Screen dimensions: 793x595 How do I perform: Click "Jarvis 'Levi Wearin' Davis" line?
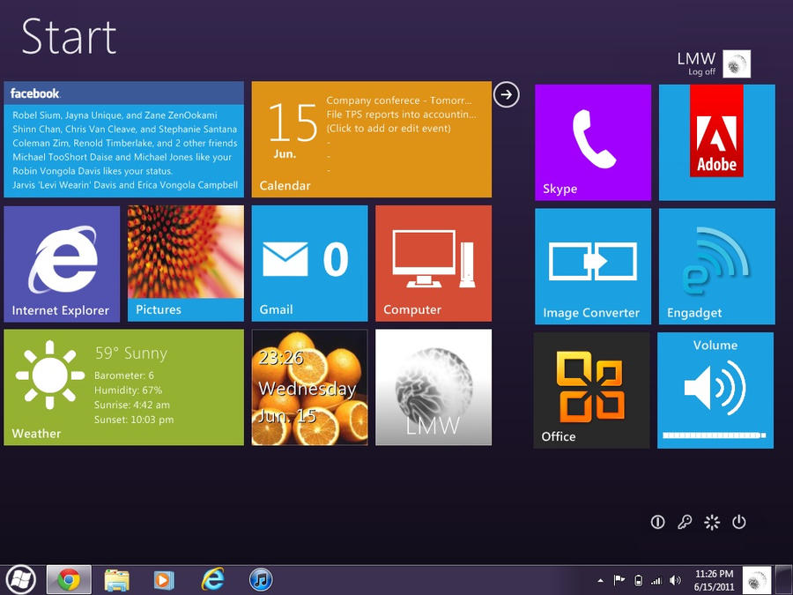(x=125, y=185)
